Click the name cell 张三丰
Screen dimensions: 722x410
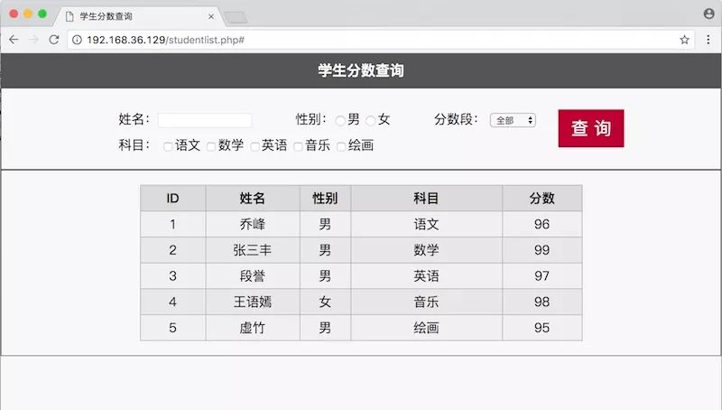253,250
